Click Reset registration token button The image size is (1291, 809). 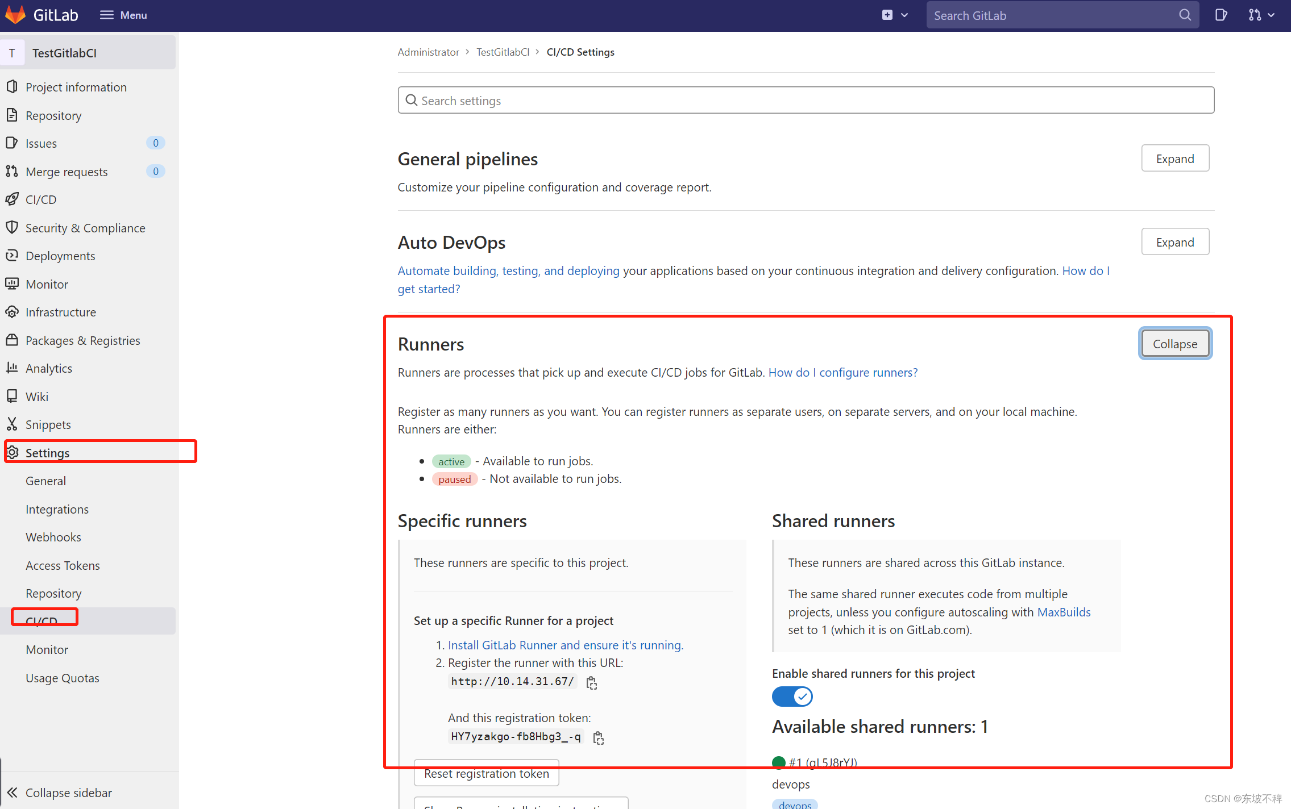point(487,773)
